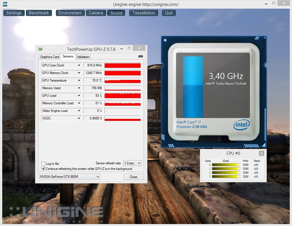Viewport: 292px width, 226px height.
Task: Click the 756 MB memory used value
Action: 93,88
